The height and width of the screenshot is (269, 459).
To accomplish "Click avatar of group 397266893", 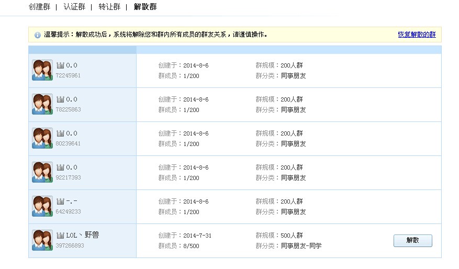I will tap(42, 240).
